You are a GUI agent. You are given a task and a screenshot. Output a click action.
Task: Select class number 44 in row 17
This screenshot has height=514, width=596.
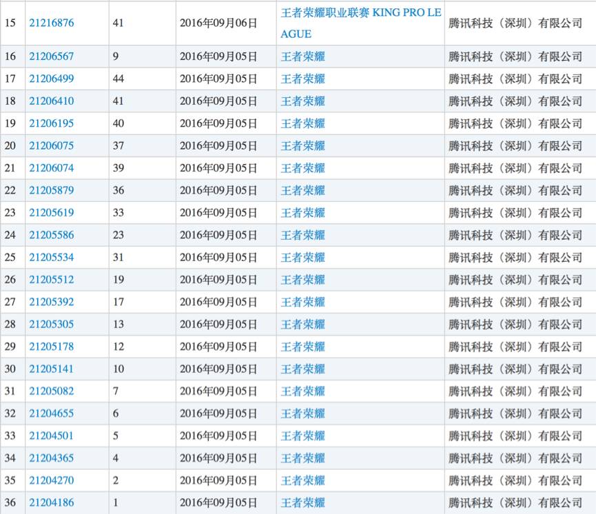click(119, 79)
